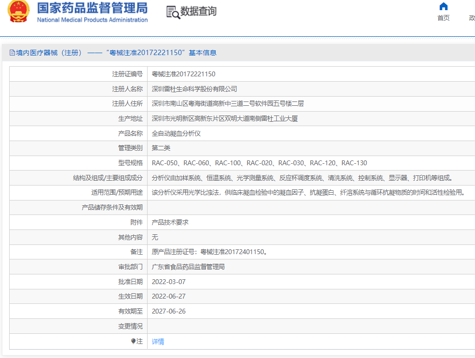Select the 注册人住所 address value

228,104
